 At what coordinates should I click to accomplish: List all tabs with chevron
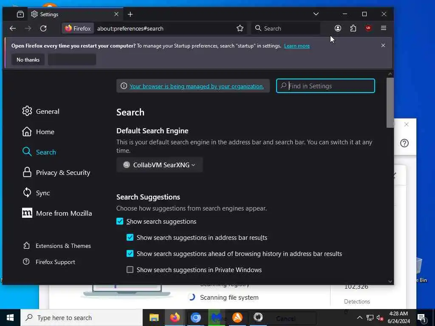coord(316,14)
